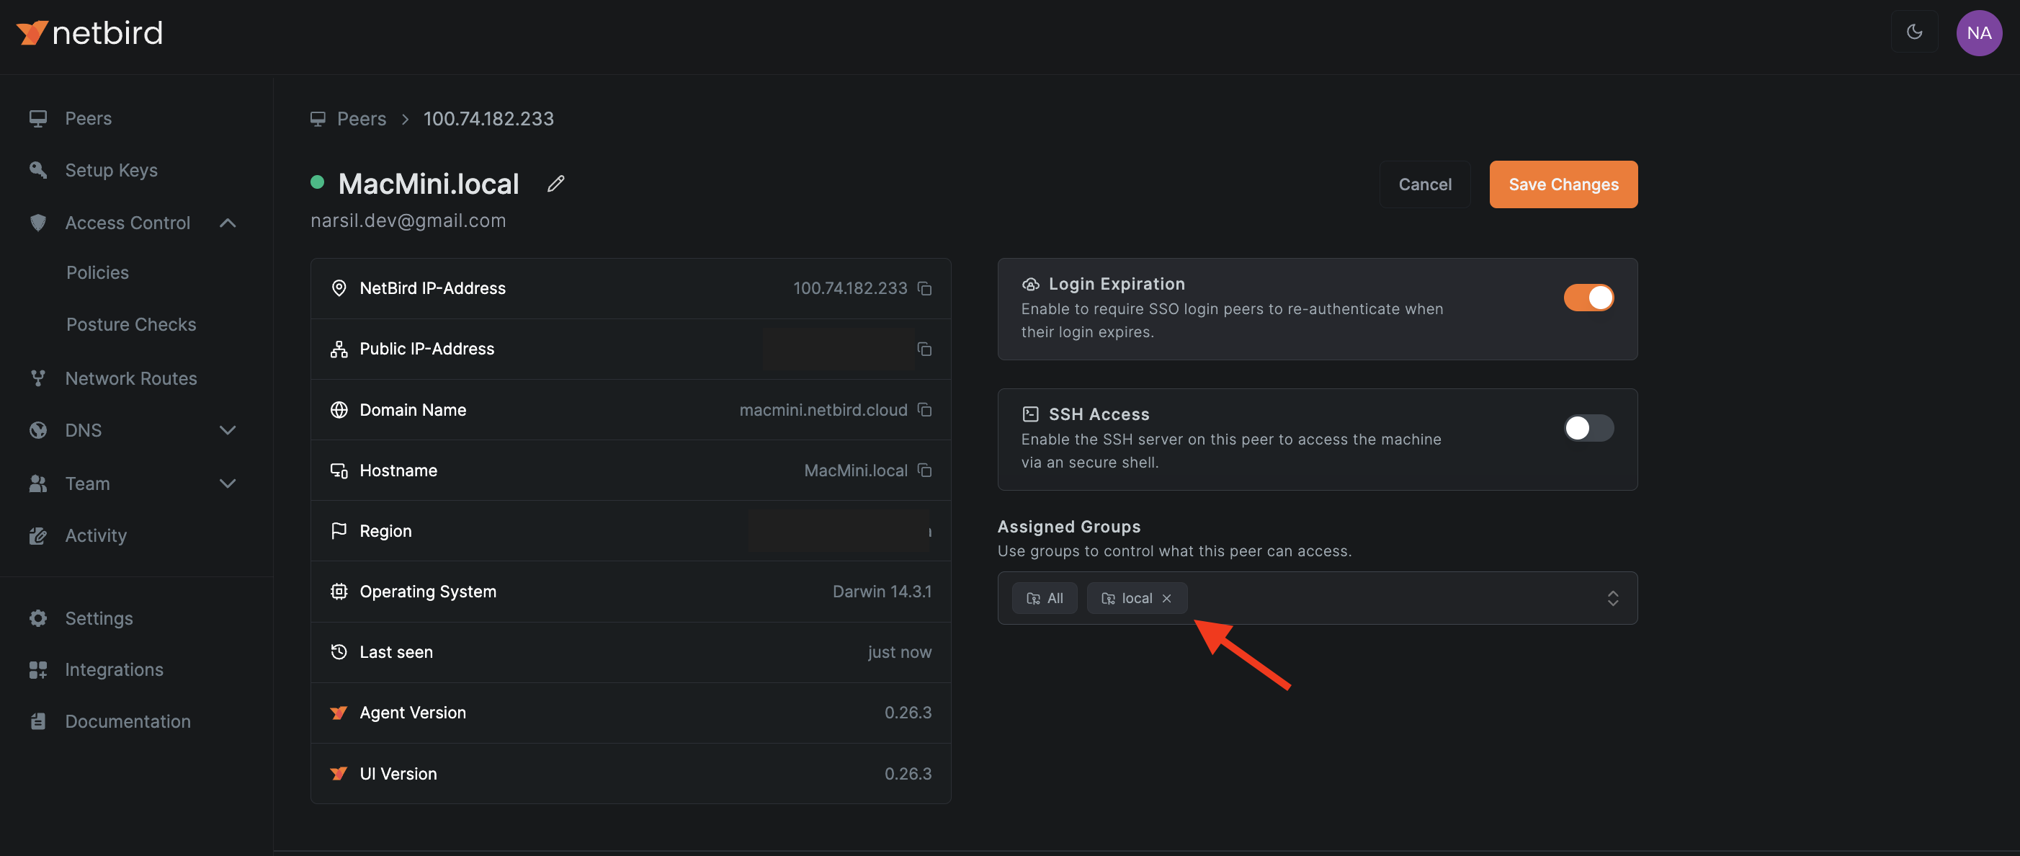2020x856 pixels.
Task: Click the Save Changes button
Action: [1563, 184]
